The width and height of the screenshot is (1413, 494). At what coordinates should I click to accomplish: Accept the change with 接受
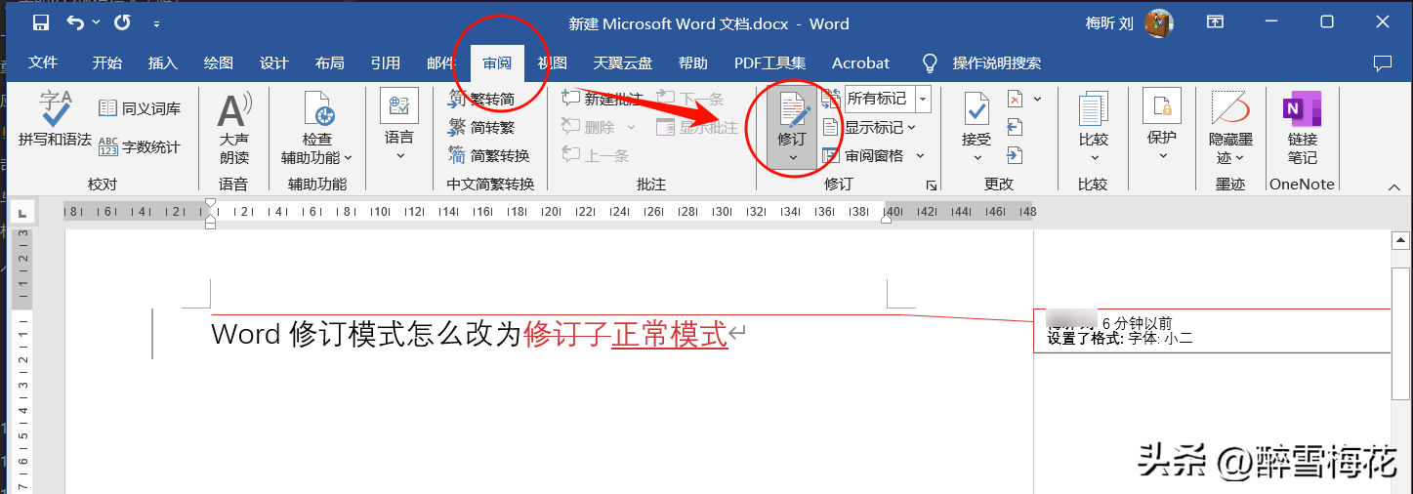pos(977,119)
